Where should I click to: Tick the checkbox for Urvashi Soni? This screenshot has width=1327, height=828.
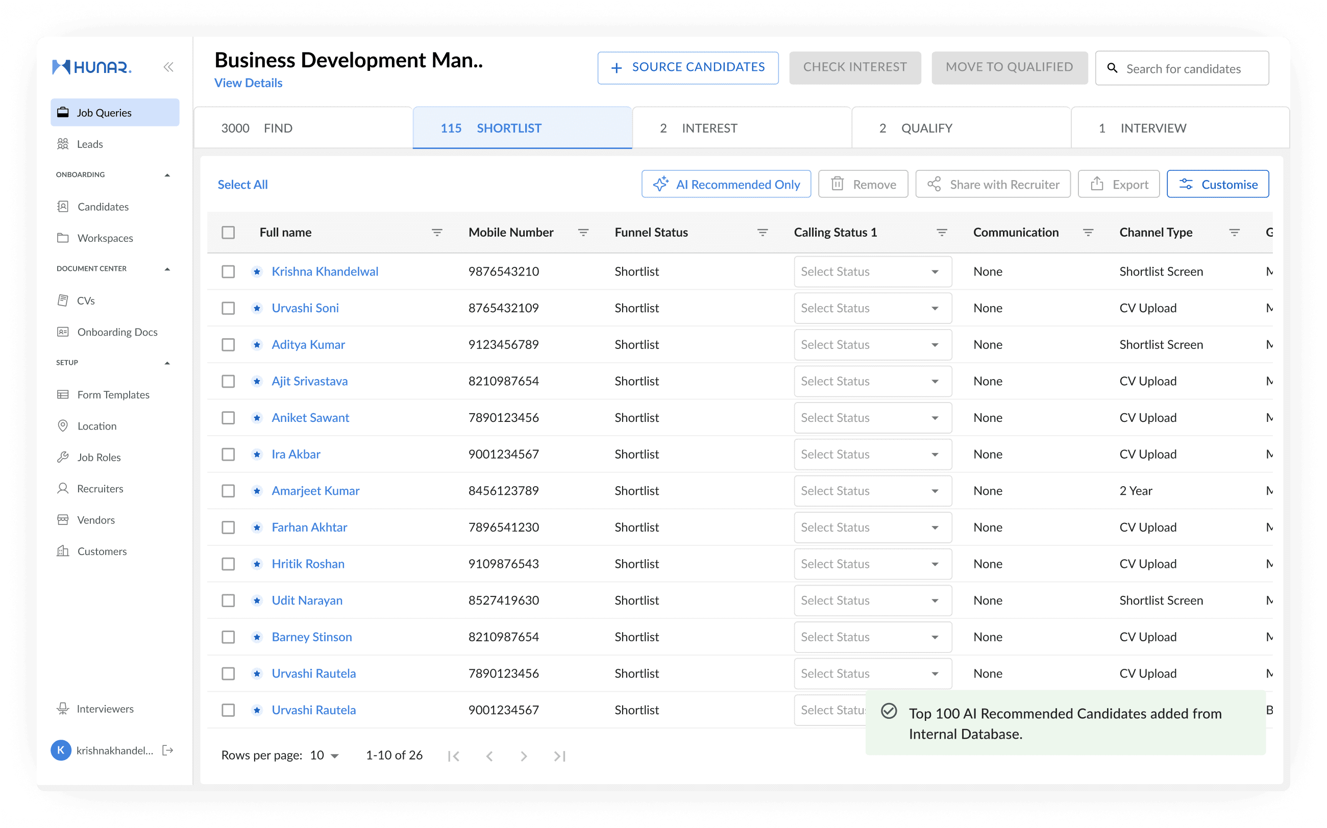(x=228, y=308)
